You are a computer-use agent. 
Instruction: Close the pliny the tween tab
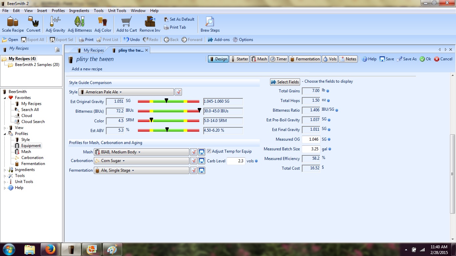147,50
